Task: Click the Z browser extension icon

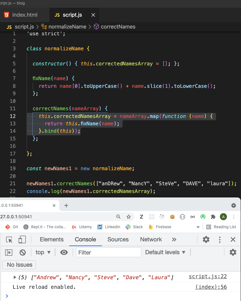Action: (141, 217)
